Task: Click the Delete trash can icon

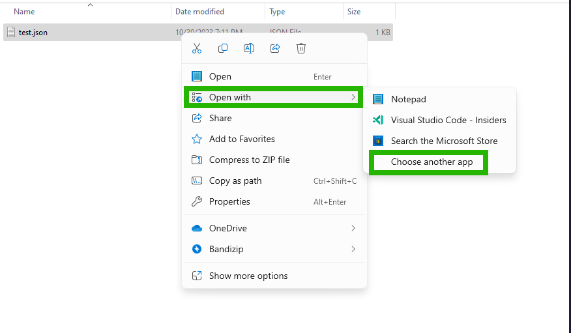Action: click(300, 48)
